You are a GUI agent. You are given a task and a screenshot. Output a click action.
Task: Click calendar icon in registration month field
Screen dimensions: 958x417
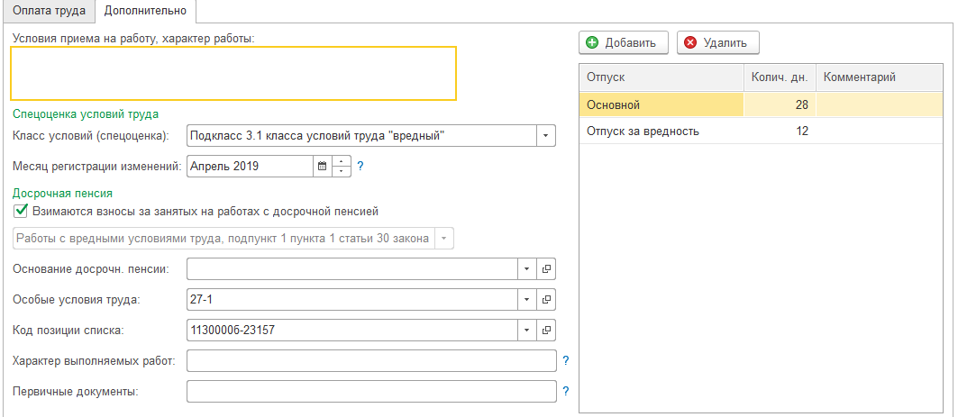(322, 166)
